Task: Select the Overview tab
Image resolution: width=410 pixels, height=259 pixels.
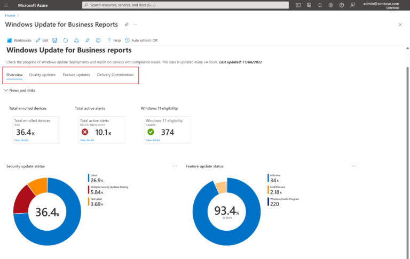Action: pos(14,75)
